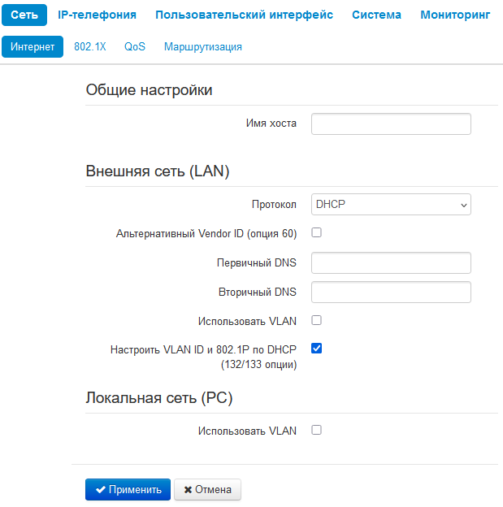Click the X icon on Отмена button
The image size is (503, 507).
[188, 490]
